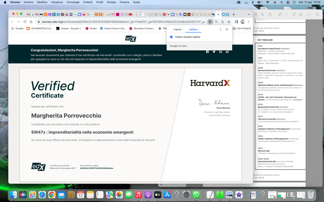Click the share icon in Preview window

pos(270,14)
